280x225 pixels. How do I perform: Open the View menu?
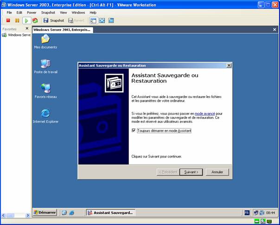coord(63,12)
